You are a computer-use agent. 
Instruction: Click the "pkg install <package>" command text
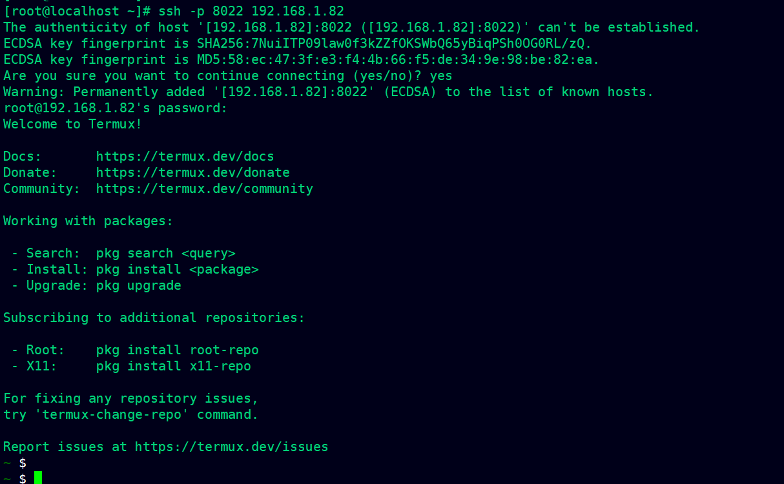pyautogui.click(x=177, y=269)
